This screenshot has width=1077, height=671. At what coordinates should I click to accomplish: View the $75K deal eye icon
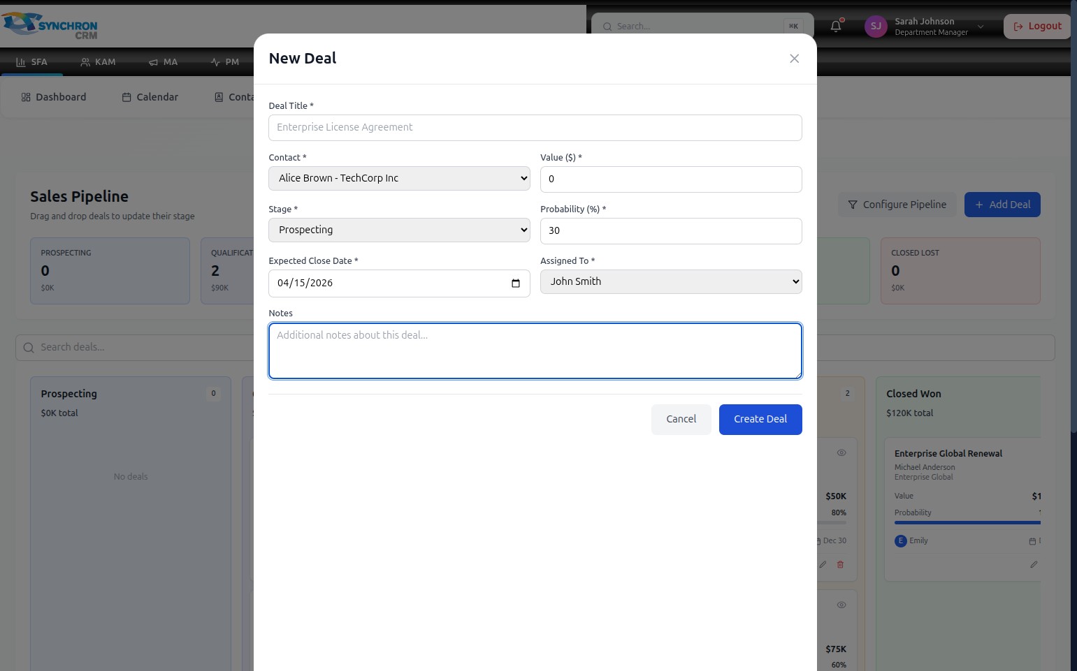[x=841, y=605]
